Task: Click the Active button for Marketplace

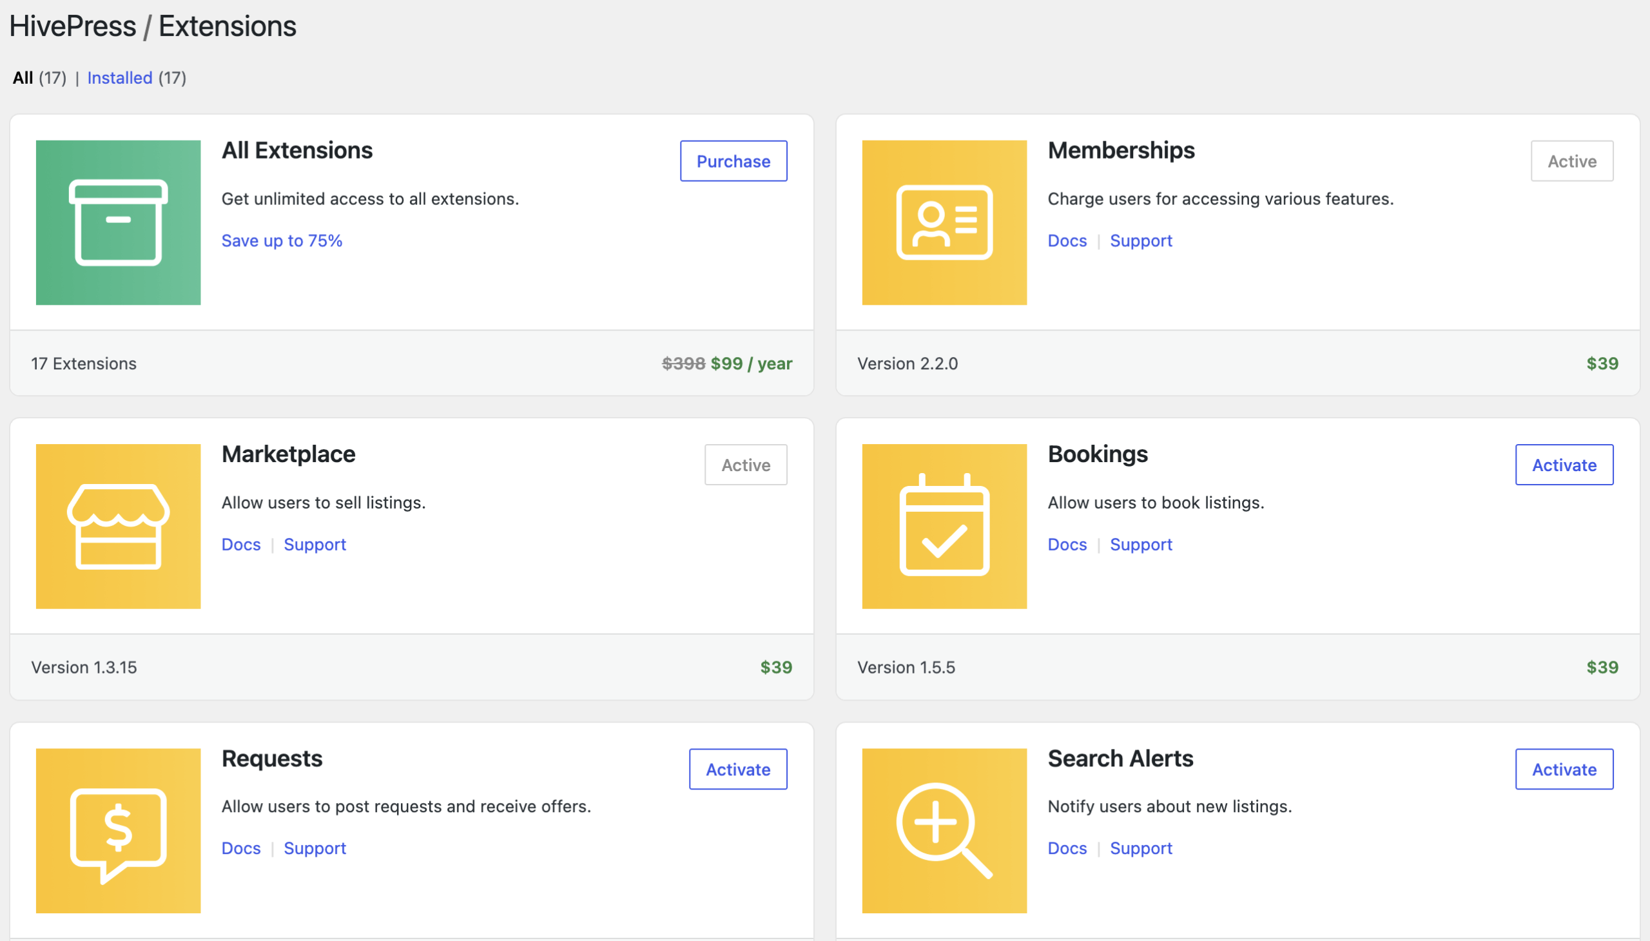Action: click(746, 465)
